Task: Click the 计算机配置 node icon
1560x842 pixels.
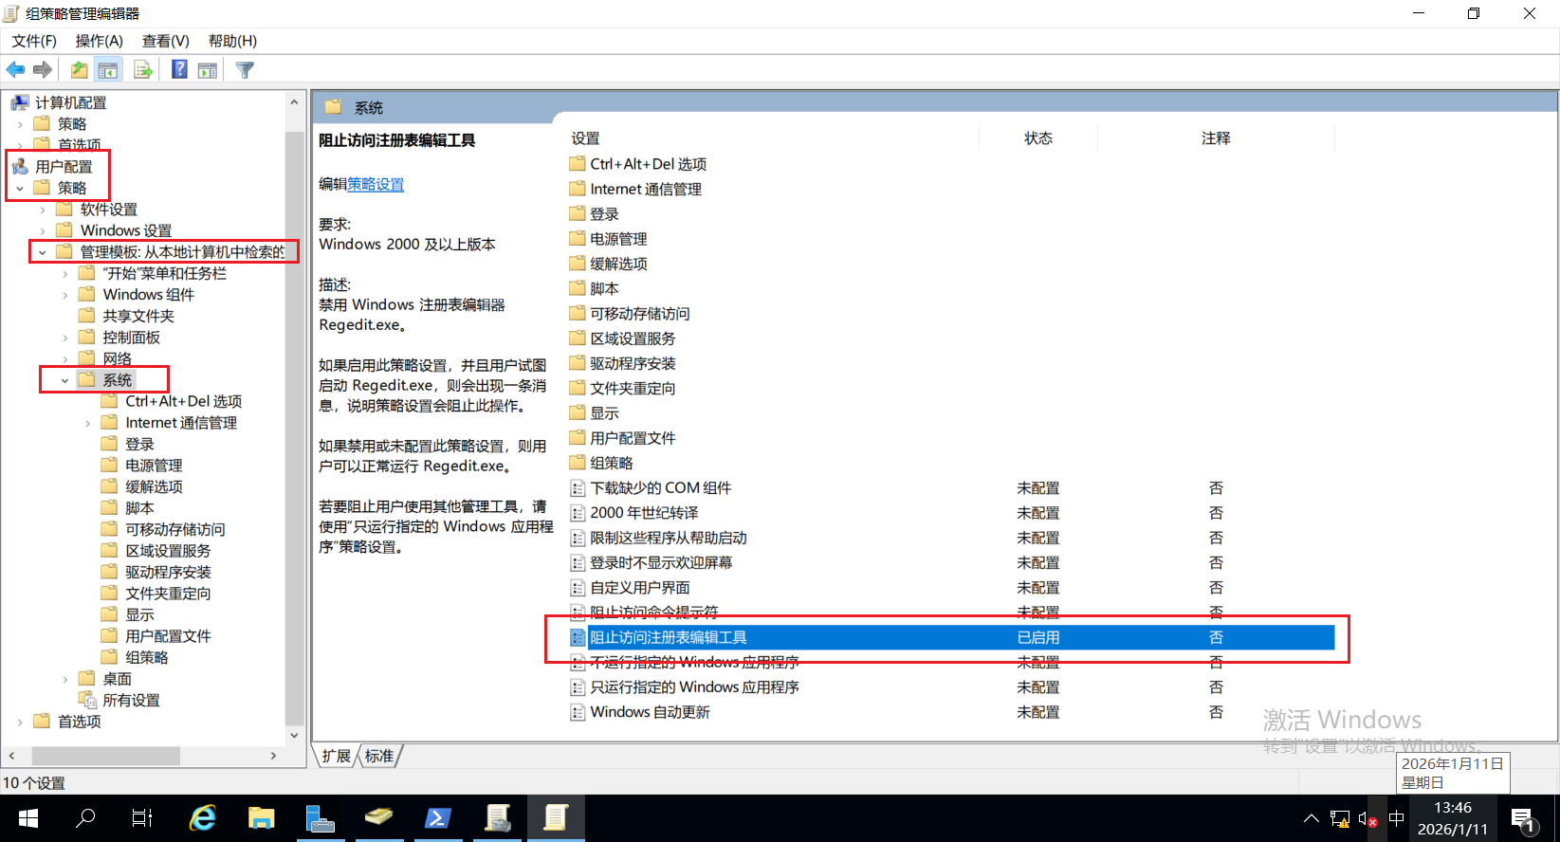Action: pos(20,102)
